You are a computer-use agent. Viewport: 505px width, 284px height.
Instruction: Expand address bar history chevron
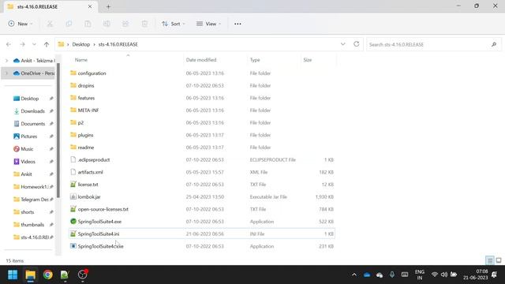[x=343, y=44]
